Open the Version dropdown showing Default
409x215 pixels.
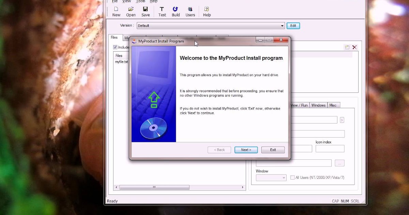pos(282,26)
